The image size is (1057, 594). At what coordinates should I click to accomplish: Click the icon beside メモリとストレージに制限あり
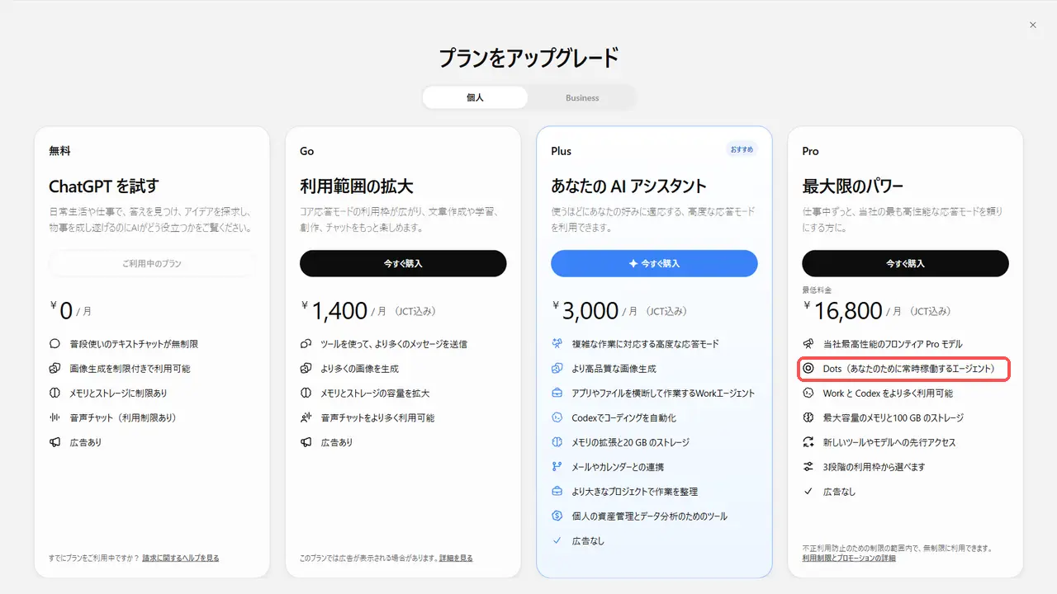(x=55, y=394)
